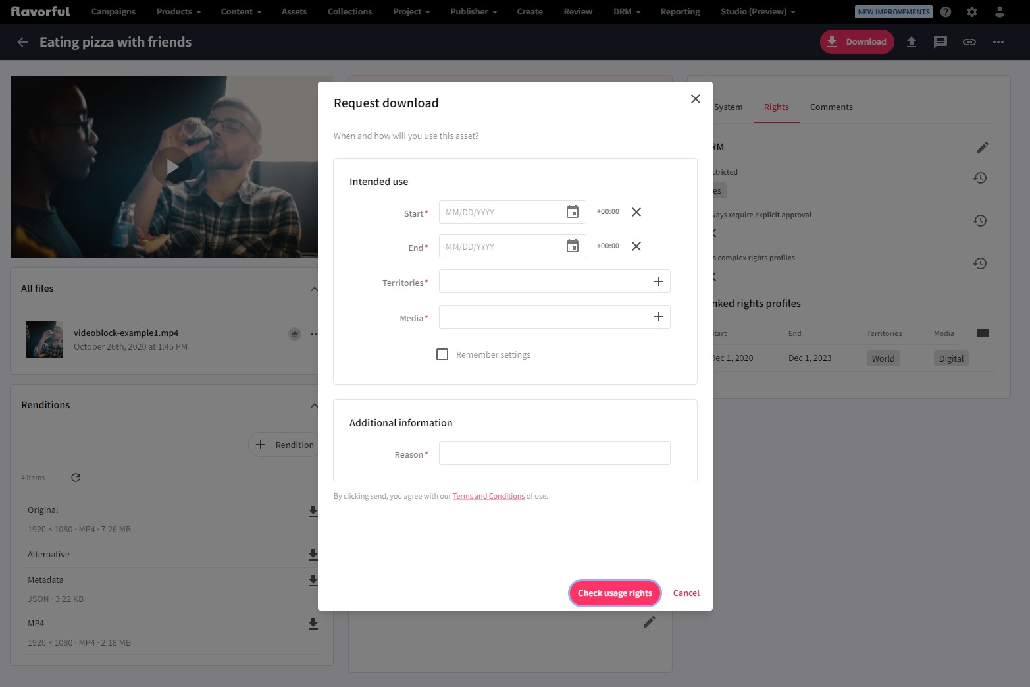Download the MP4 rendition
The height and width of the screenshot is (687, 1030).
click(313, 624)
